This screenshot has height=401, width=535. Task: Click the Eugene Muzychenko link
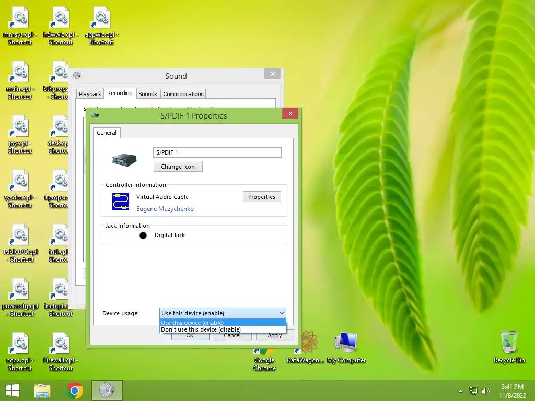click(165, 209)
